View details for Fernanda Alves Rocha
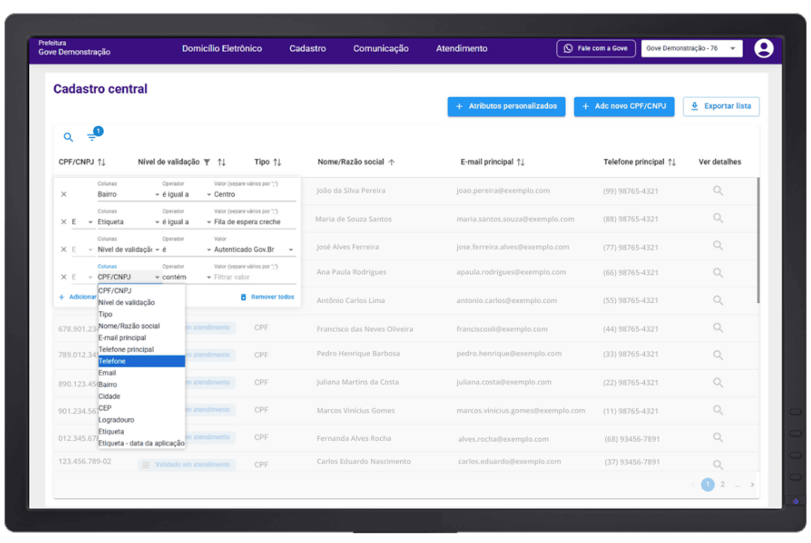 point(718,437)
